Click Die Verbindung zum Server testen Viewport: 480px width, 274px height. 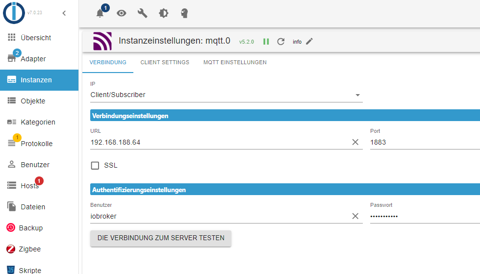click(161, 238)
